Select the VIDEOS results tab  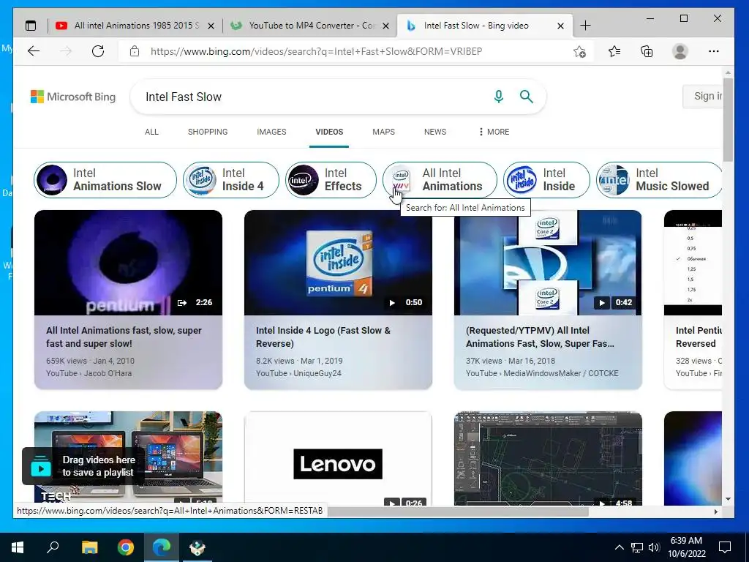[329, 132]
